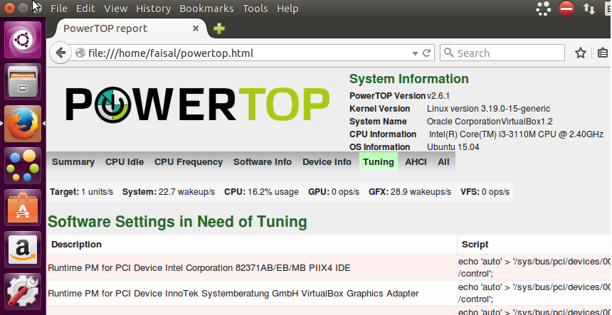Open the File menu
Viewport: 612px width, 315px height.
point(59,9)
